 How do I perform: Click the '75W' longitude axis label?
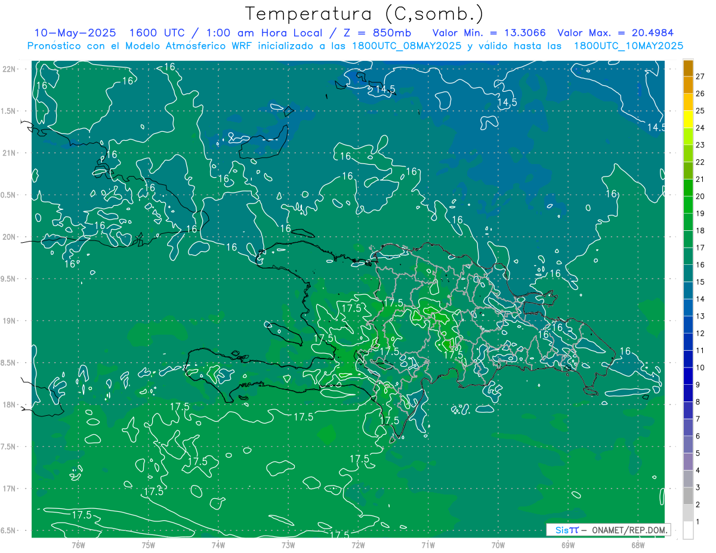(149, 545)
